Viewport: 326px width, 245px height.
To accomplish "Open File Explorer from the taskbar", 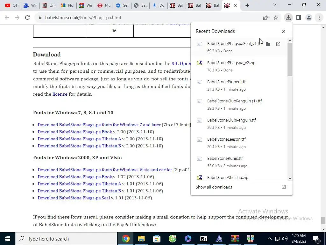I will (x=141, y=239).
